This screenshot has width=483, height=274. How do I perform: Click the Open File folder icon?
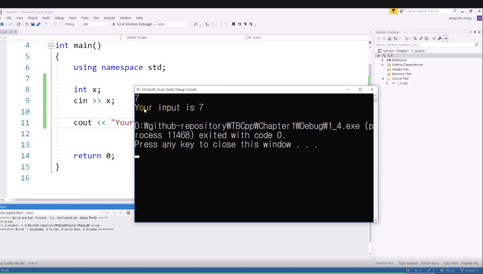click(x=27, y=24)
